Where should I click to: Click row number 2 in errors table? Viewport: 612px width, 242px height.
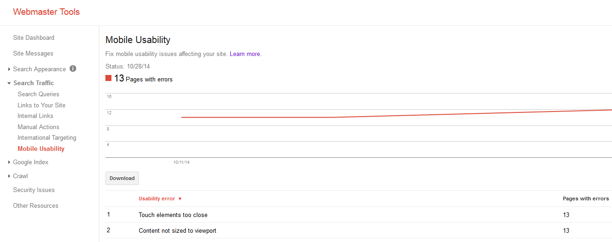pos(109,230)
